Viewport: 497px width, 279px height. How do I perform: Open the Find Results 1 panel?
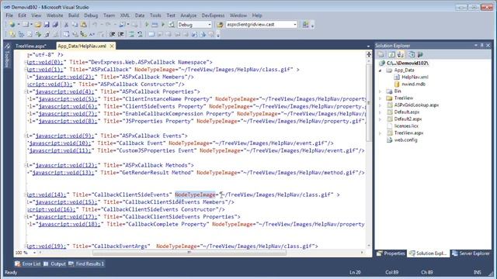pos(86,263)
